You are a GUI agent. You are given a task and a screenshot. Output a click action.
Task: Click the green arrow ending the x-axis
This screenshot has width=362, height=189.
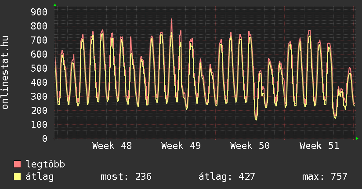point(358,138)
